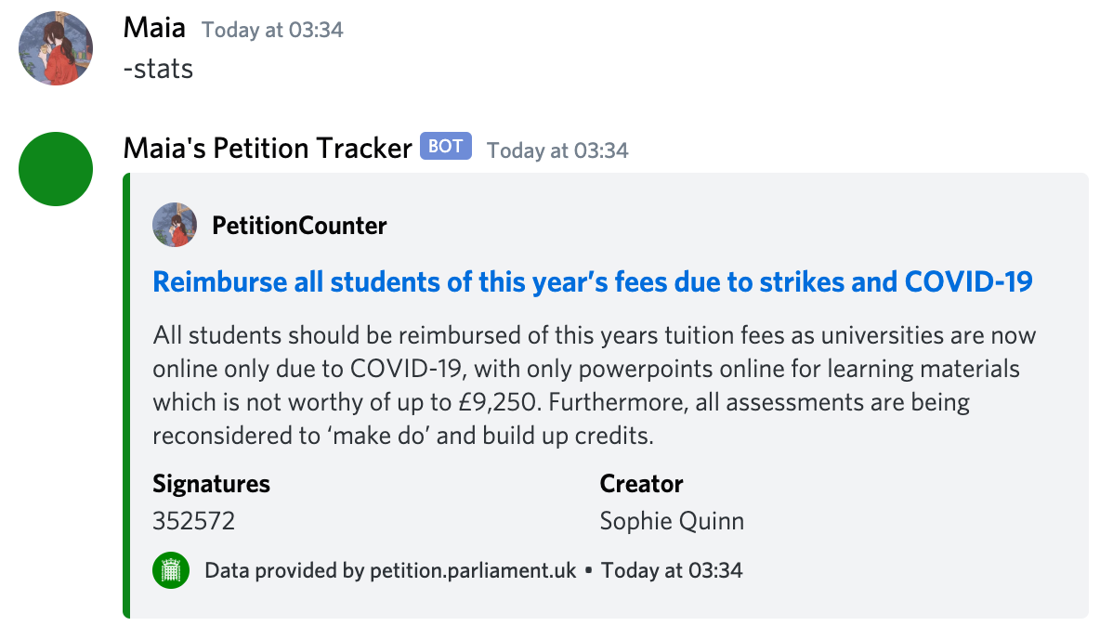Screen dimensions: 1113x639
Task: Click the BOT tag badge
Action: coord(446,147)
